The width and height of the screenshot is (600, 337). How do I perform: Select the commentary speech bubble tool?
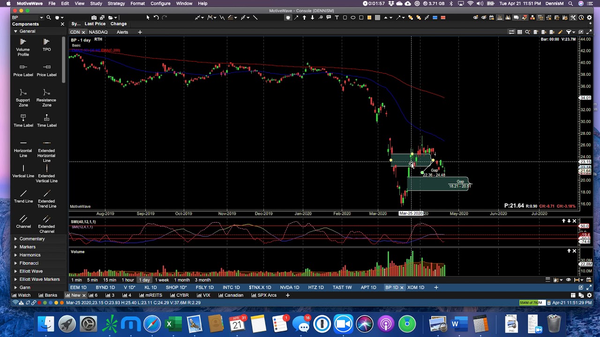click(329, 17)
